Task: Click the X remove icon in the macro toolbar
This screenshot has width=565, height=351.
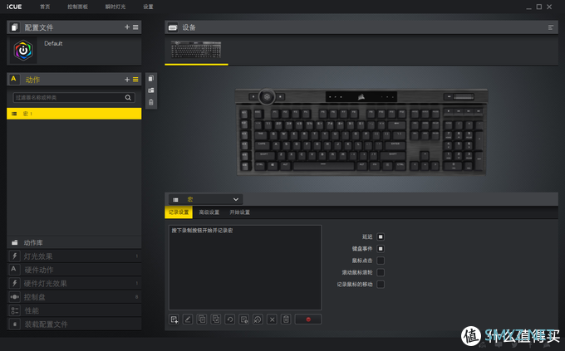Action: click(272, 319)
